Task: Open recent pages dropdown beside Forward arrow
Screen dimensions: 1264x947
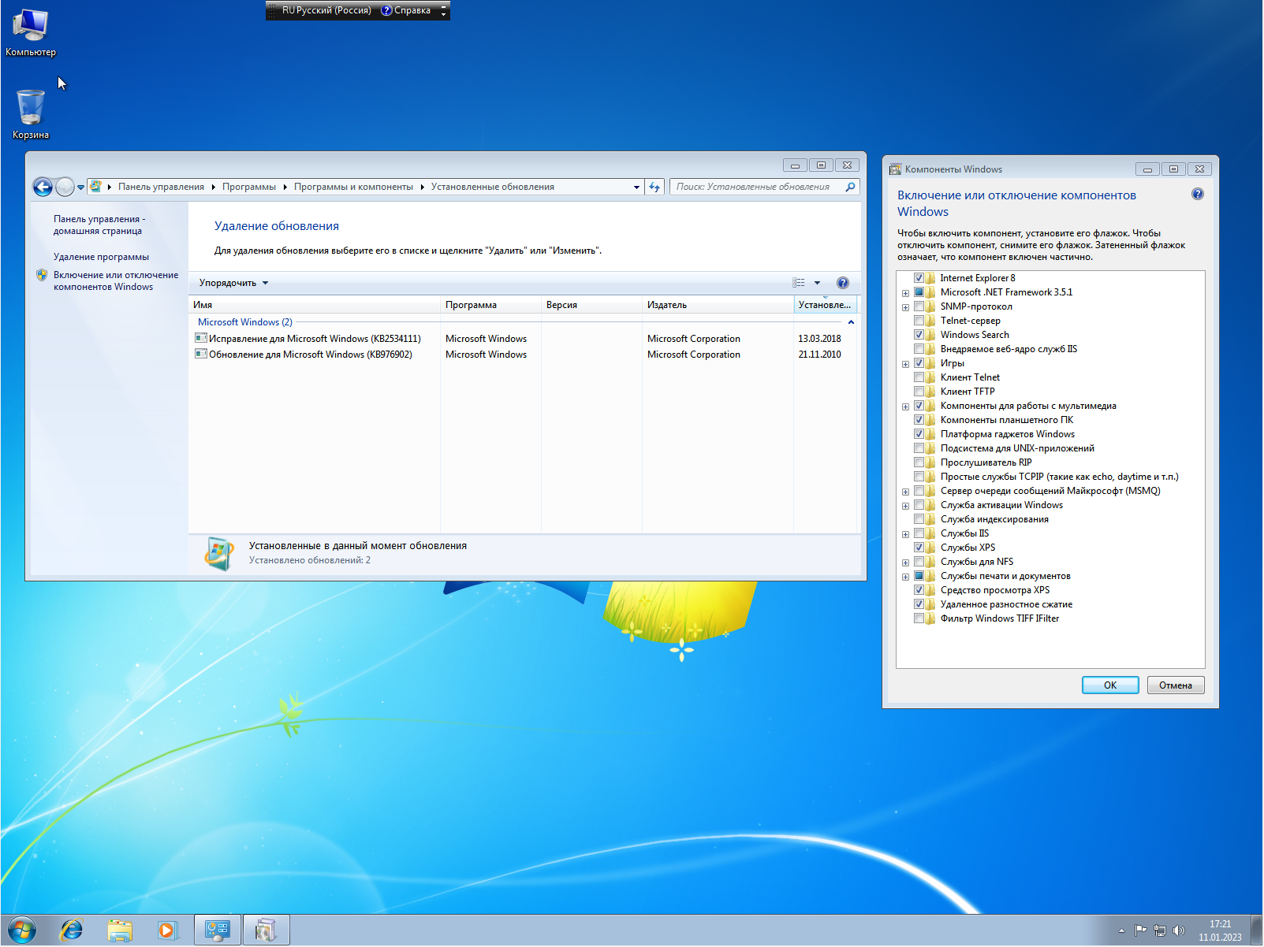Action: (x=80, y=188)
